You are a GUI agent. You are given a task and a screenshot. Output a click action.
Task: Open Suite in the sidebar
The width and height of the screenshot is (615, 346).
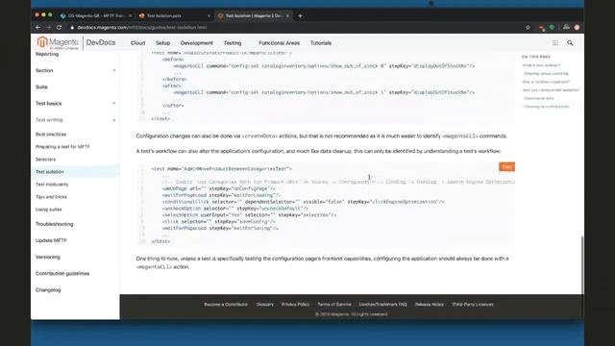[x=41, y=86]
